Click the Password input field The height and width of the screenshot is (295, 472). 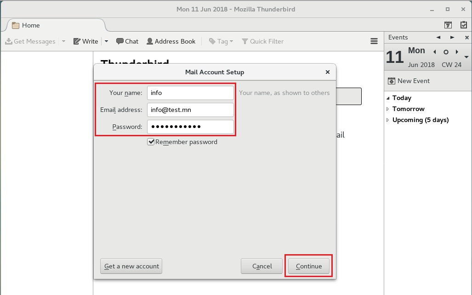pyautogui.click(x=190, y=127)
